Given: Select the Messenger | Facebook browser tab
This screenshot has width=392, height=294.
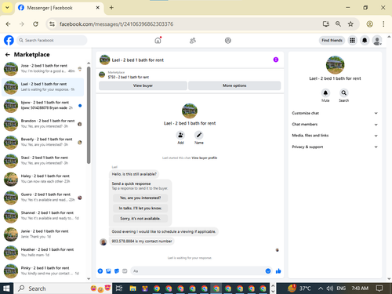Looking at the screenshot, I should point(59,8).
